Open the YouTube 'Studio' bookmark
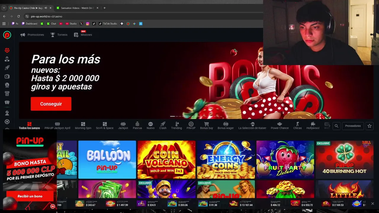The image size is (379, 213). 71,24
